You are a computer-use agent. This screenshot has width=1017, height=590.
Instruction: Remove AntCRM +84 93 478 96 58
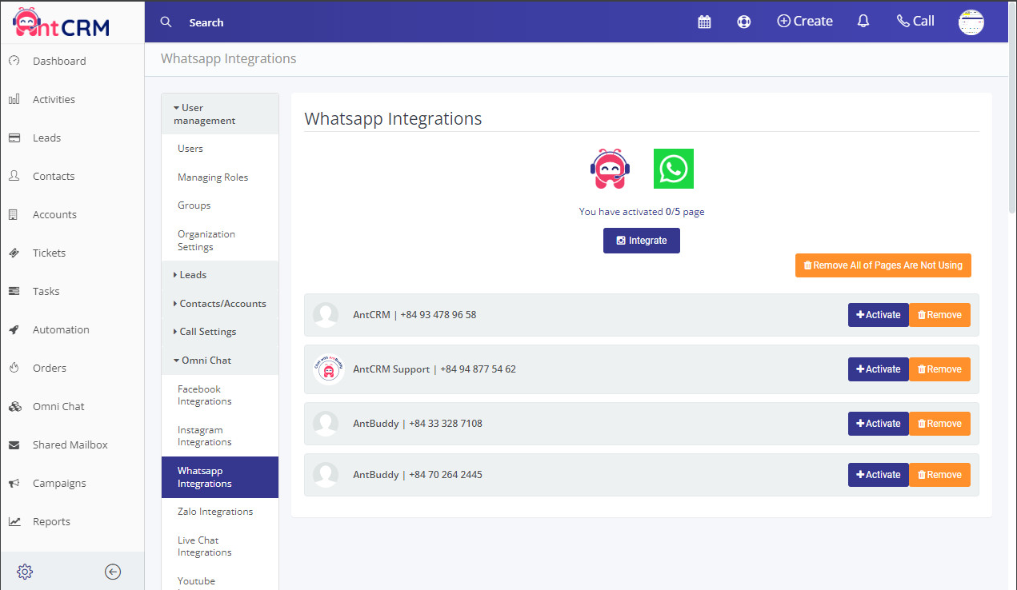[939, 315]
